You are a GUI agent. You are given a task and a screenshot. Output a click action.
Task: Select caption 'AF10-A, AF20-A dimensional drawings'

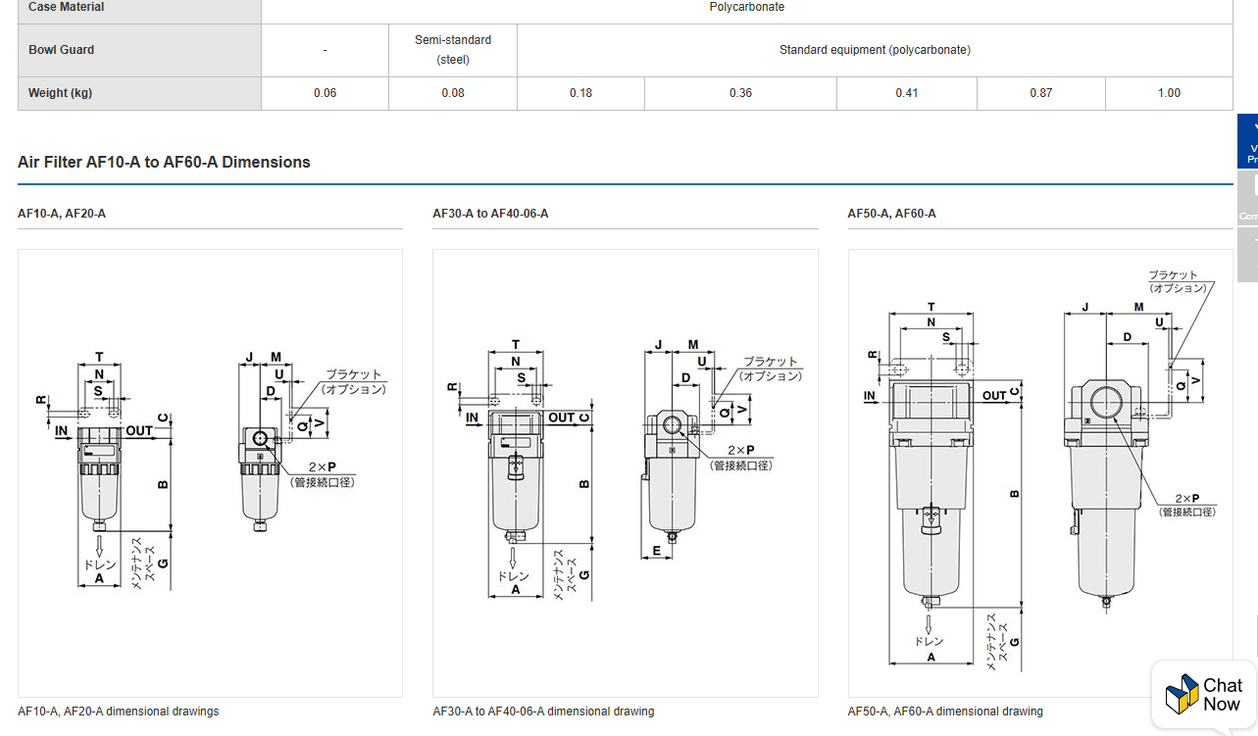119,711
